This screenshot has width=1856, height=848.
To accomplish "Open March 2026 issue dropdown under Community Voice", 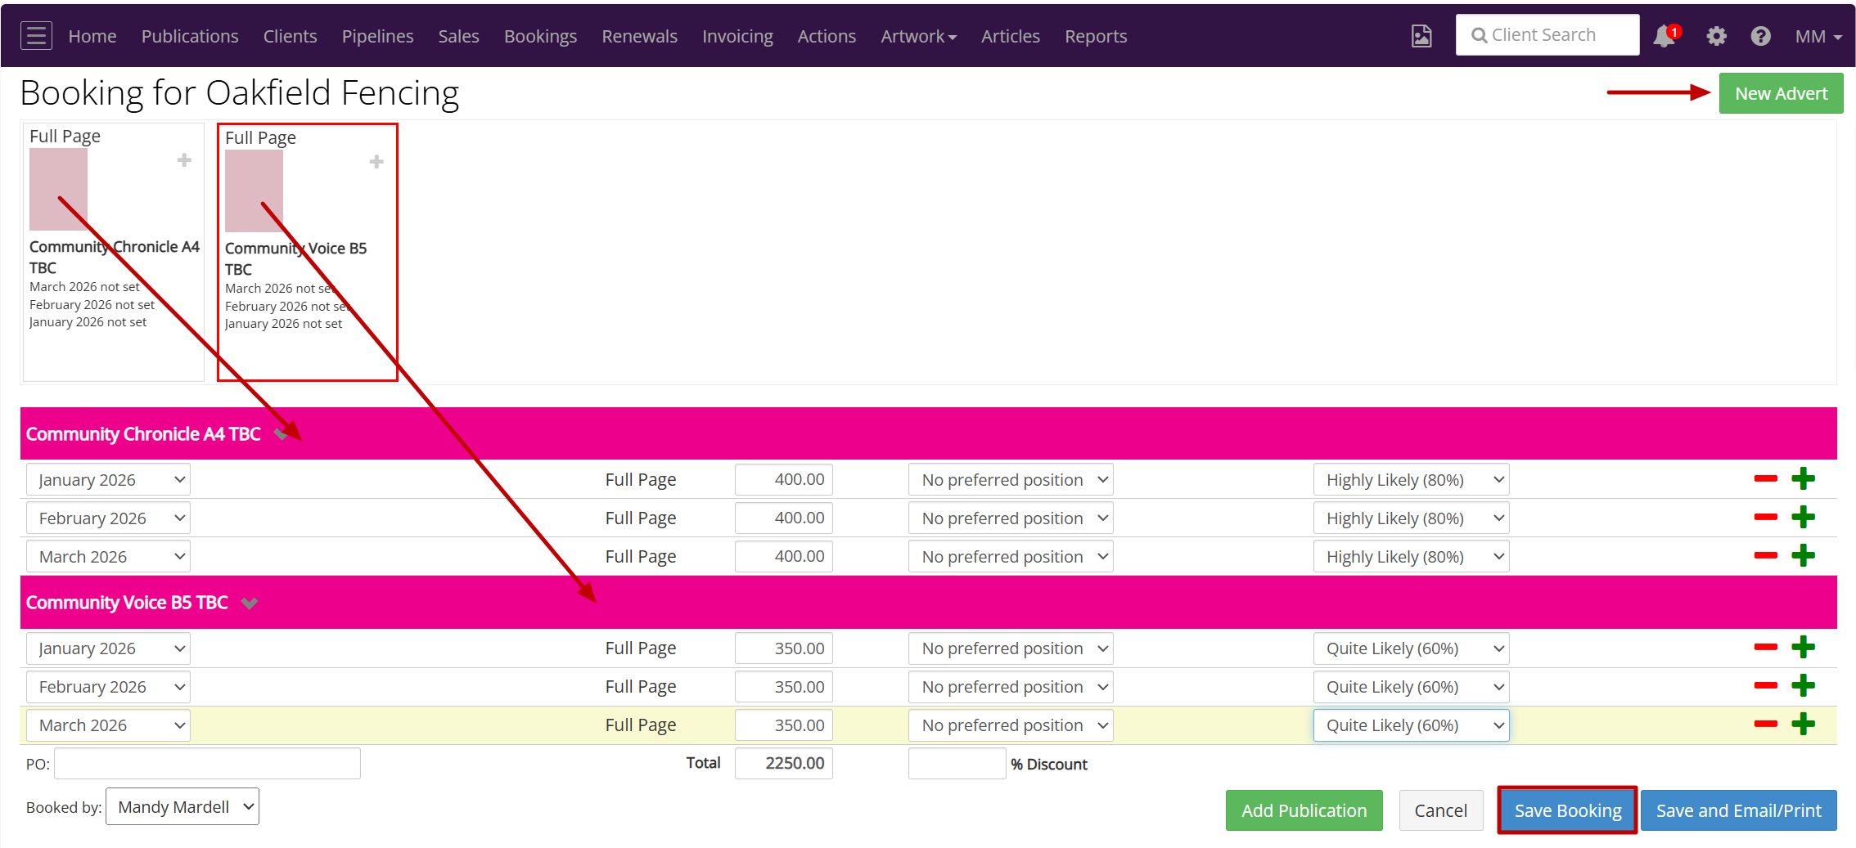I will click(x=108, y=725).
